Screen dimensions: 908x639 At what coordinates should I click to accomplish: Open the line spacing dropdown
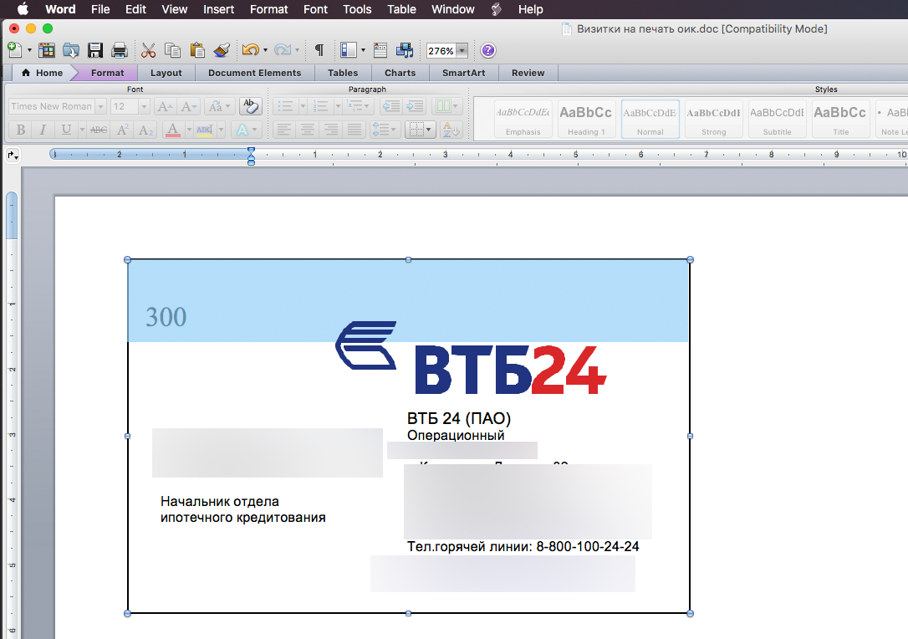click(384, 129)
